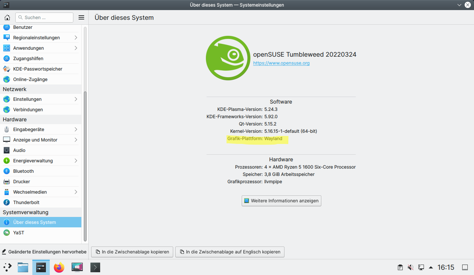Expand Eingabegeräte chevron
Screen dimensions: 474x275
tap(76, 129)
